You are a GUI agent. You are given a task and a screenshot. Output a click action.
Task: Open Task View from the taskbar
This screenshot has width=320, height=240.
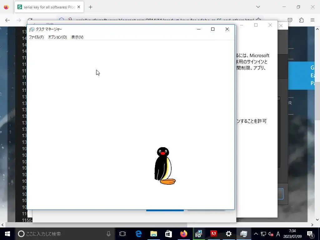coord(122,234)
